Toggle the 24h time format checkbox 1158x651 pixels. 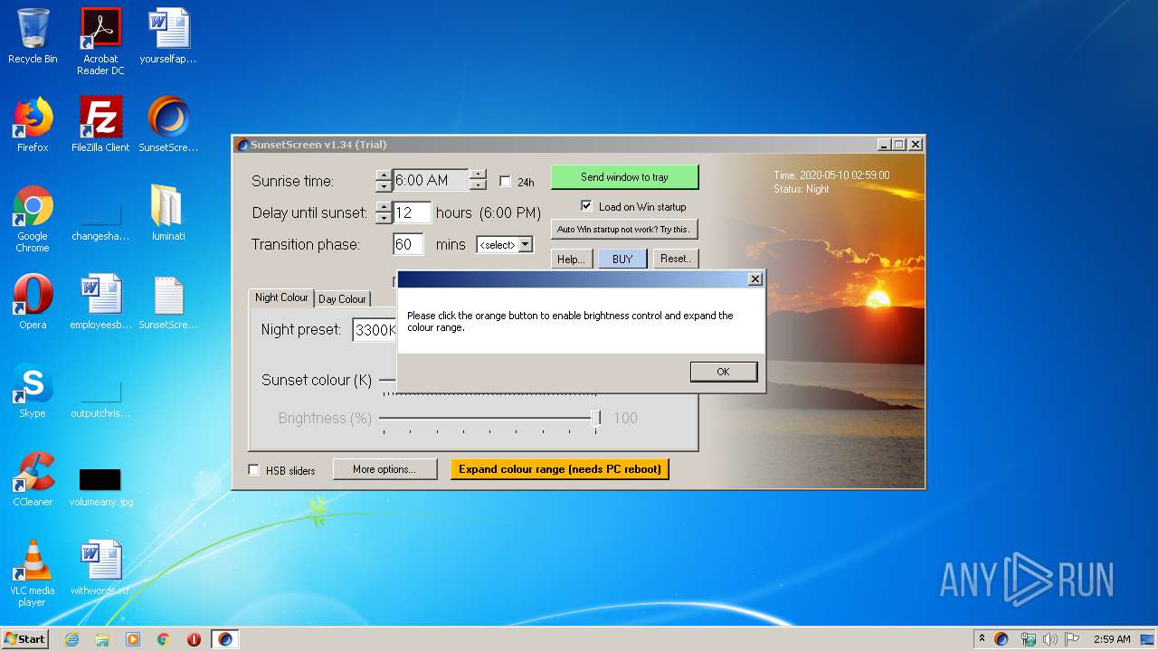click(x=505, y=182)
